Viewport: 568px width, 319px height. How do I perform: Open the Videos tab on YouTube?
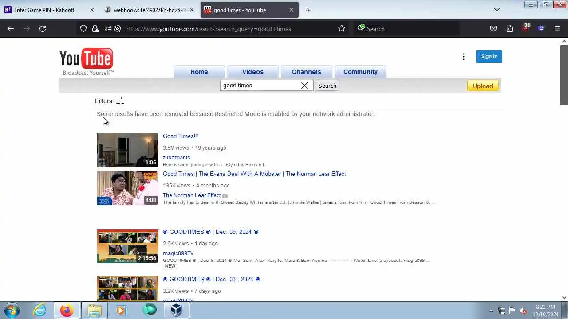click(253, 72)
